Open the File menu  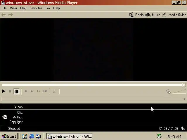pyautogui.click(x=4, y=8)
